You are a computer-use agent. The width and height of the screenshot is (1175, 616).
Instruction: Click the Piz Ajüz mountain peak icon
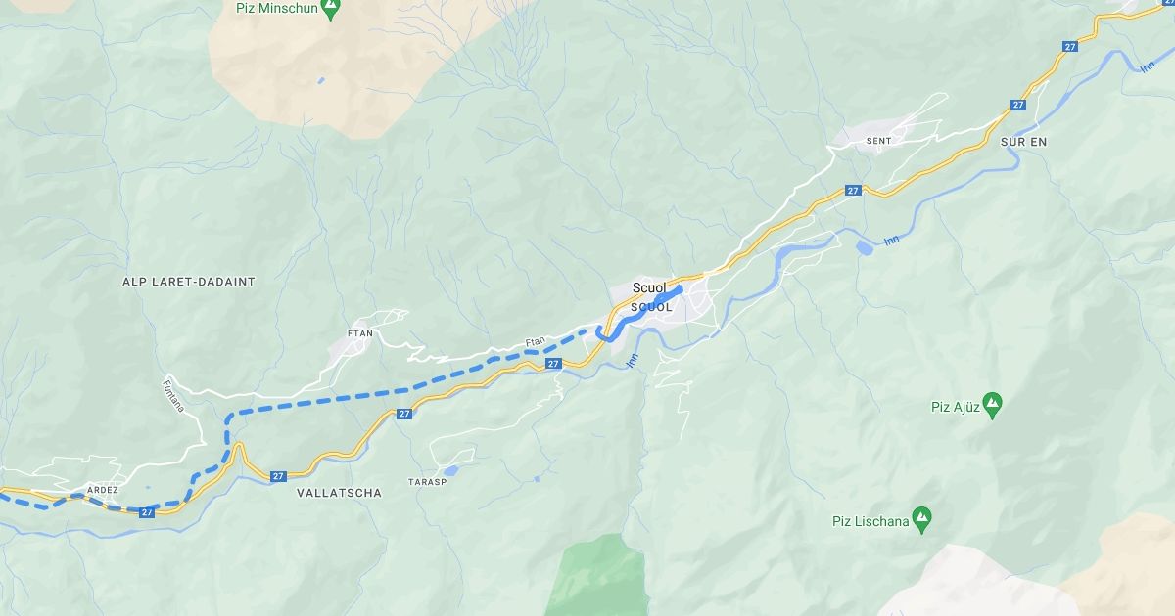click(x=992, y=402)
